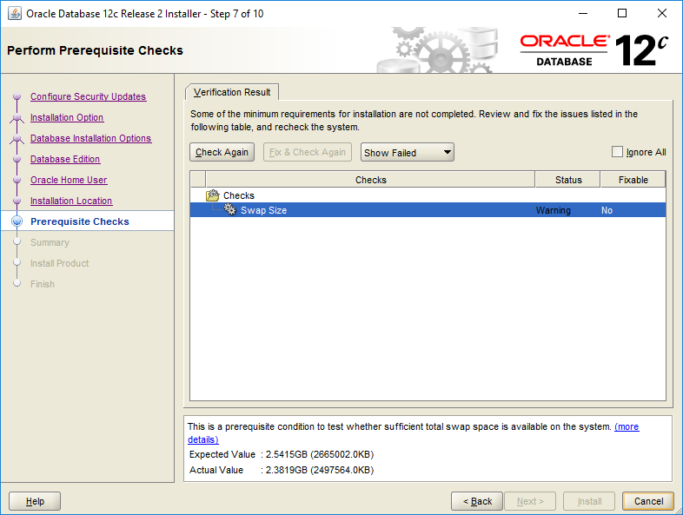Go to Installation Option step
This screenshot has width=683, height=515.
(67, 117)
